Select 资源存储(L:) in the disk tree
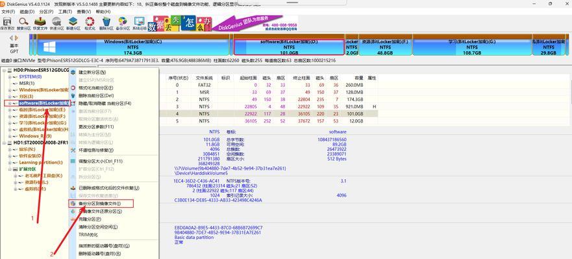The height and width of the screenshot is (259, 572). point(36,182)
